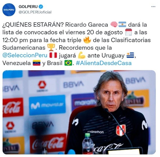Click the Peru flag emoji

(53, 55)
